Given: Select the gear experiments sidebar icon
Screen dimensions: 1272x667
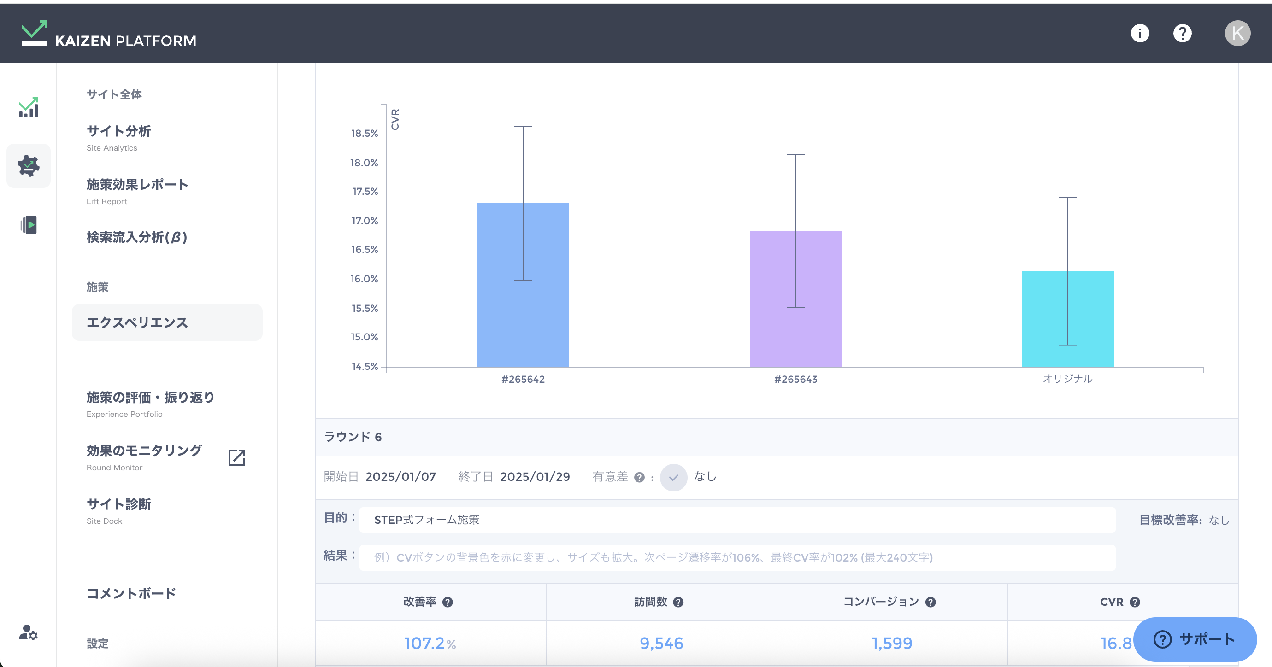Looking at the screenshot, I should tap(29, 166).
